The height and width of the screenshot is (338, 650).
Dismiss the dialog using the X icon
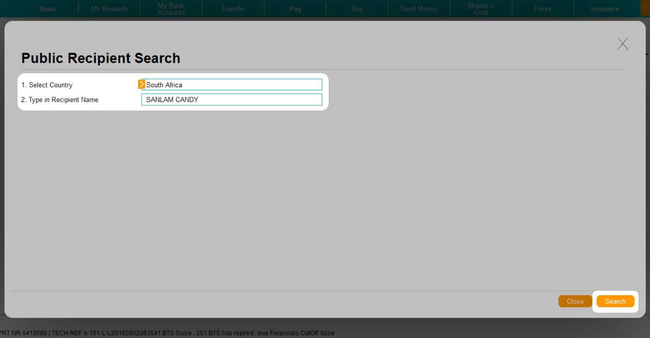(x=623, y=44)
